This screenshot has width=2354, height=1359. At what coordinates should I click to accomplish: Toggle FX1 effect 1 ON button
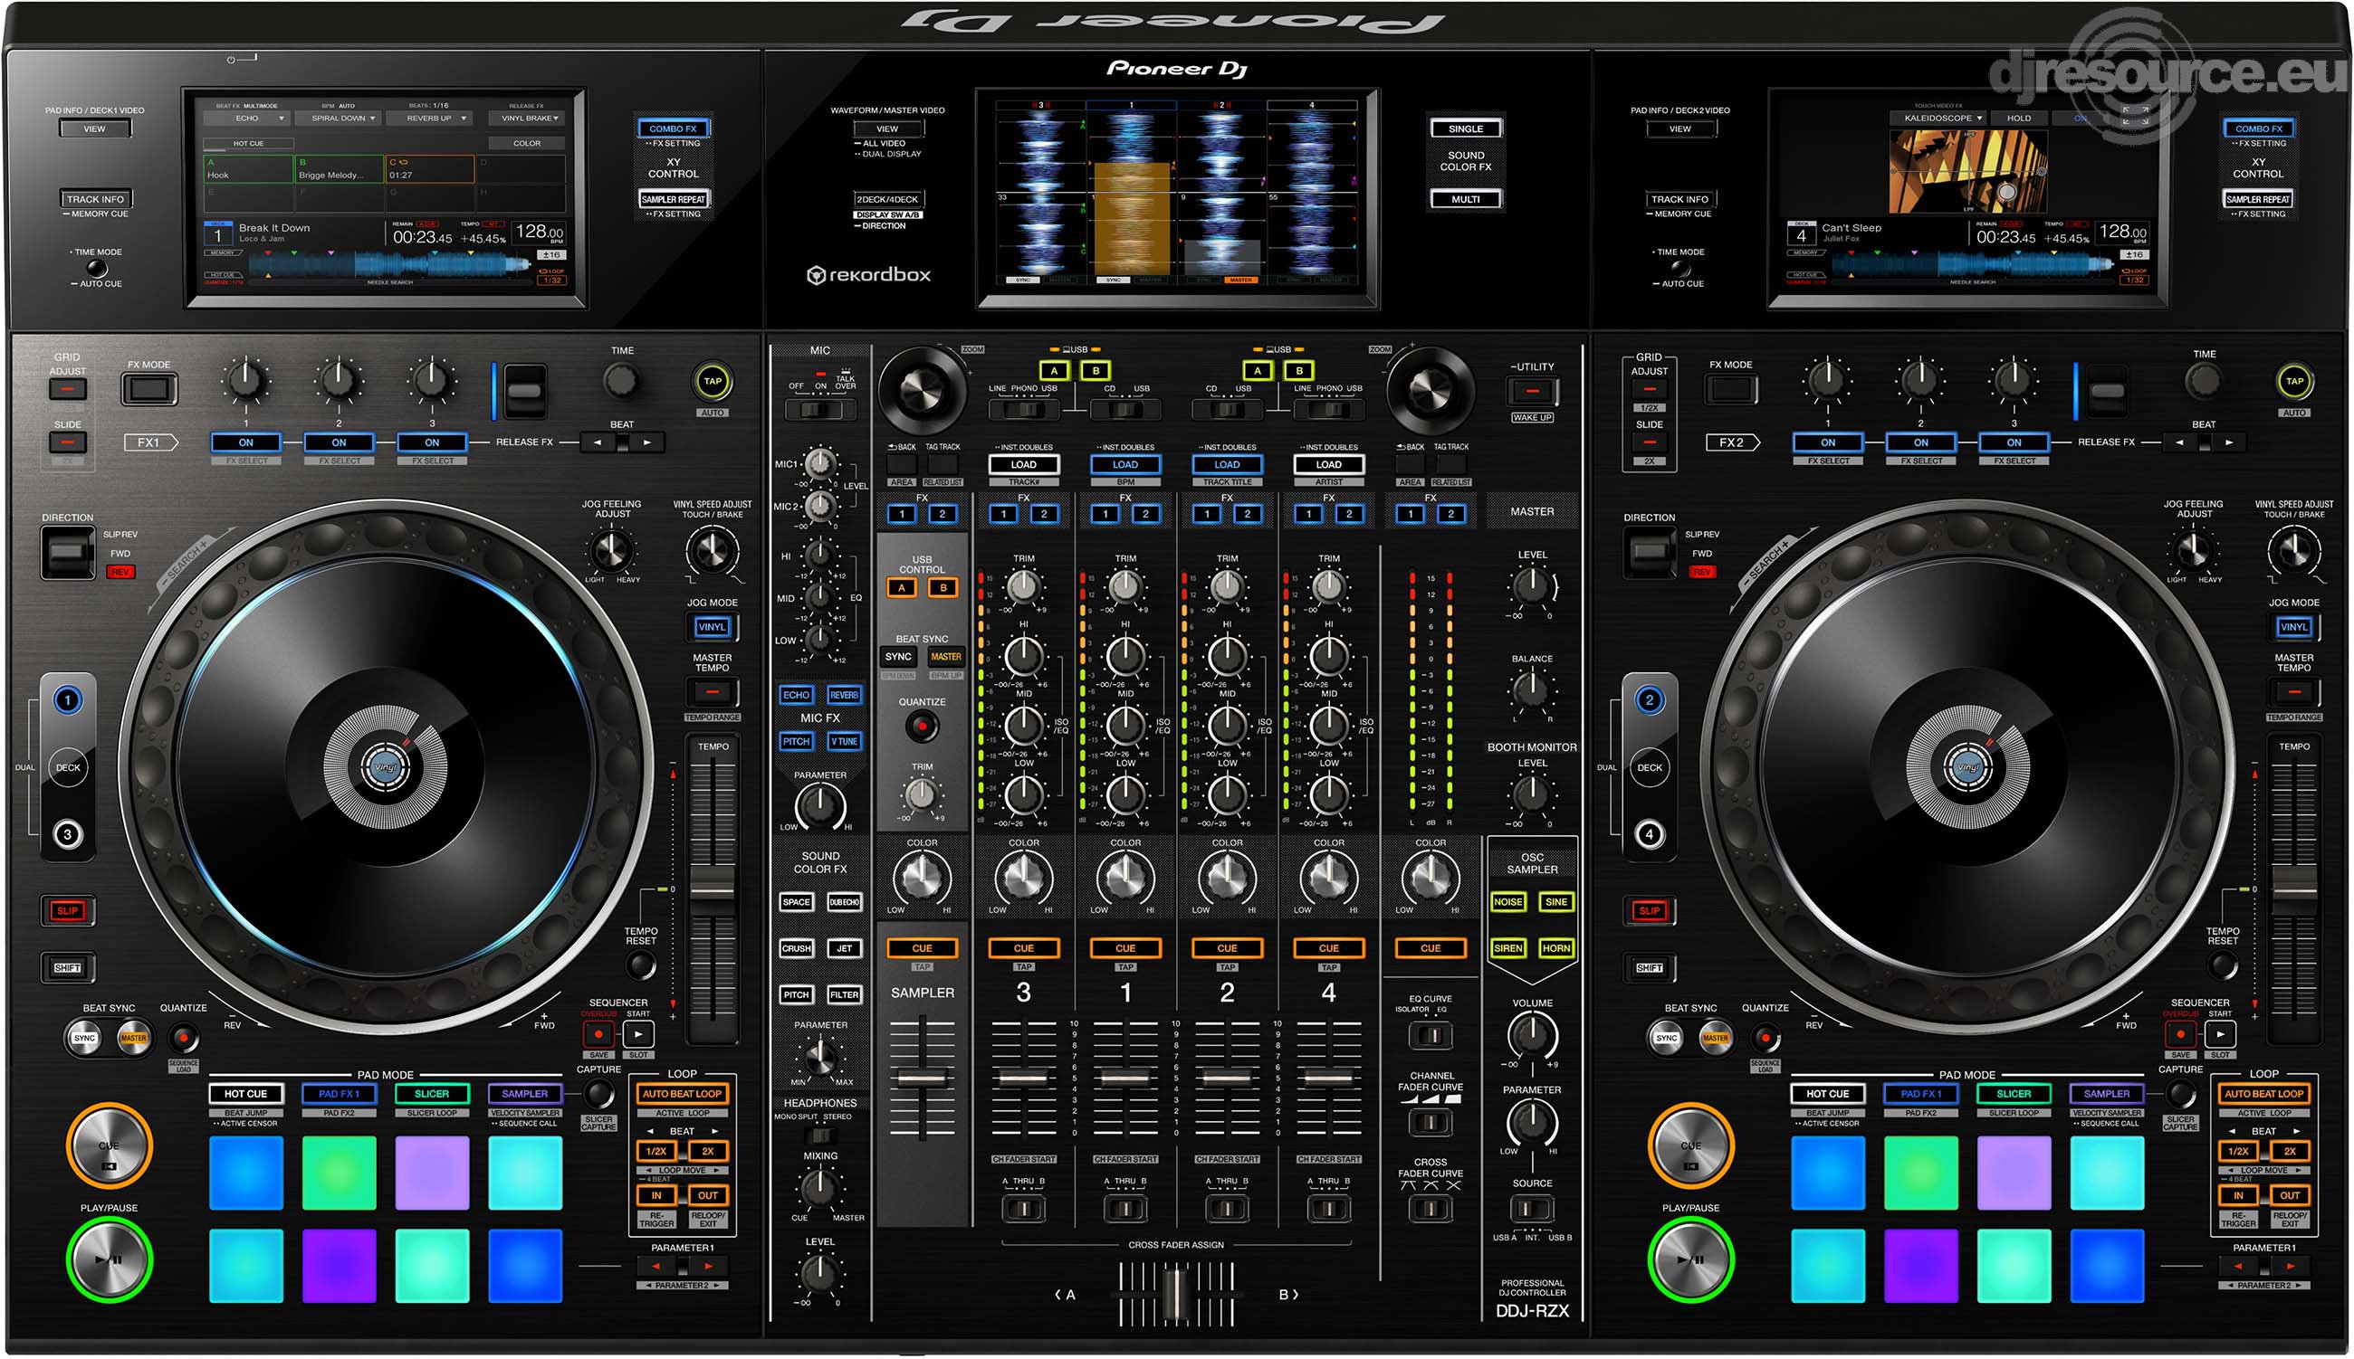(x=245, y=442)
